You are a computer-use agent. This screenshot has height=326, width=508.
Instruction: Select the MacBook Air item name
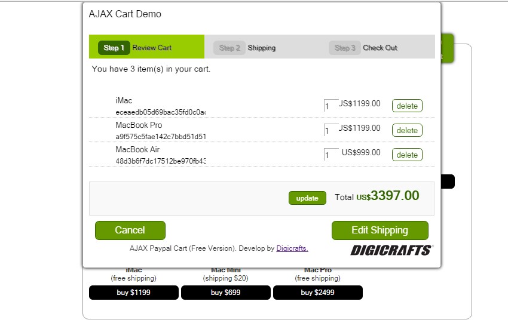pyautogui.click(x=137, y=149)
